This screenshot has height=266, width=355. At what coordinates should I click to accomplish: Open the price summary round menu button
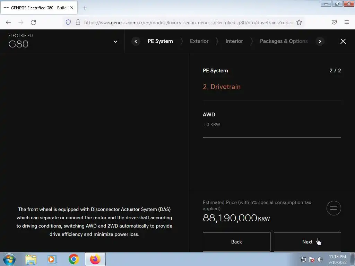click(x=334, y=208)
